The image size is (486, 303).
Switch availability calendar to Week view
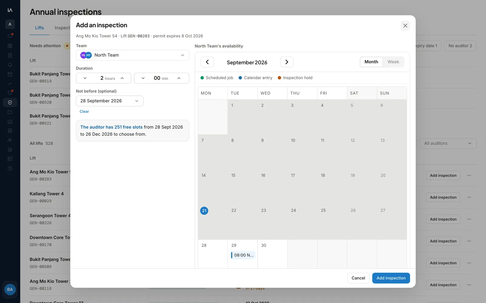(x=393, y=62)
